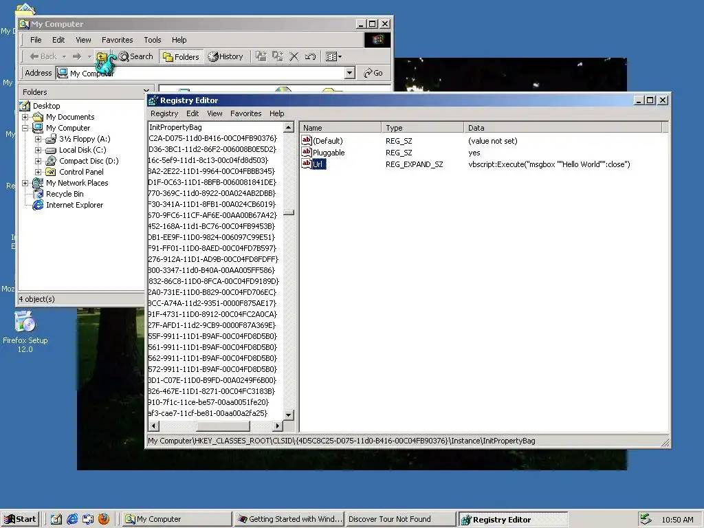Select the Pluggable registry value
This screenshot has width=704, height=528.
click(329, 153)
